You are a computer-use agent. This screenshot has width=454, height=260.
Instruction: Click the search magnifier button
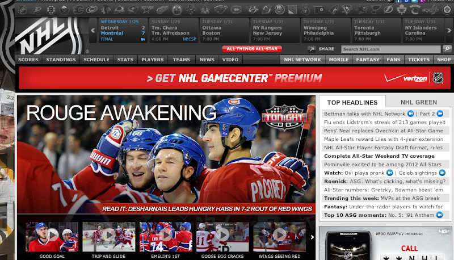447,49
